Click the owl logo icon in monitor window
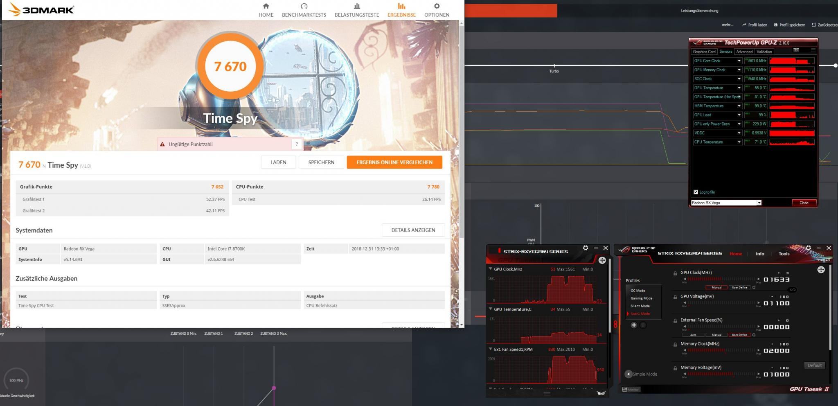This screenshot has height=406, width=838. [601, 393]
